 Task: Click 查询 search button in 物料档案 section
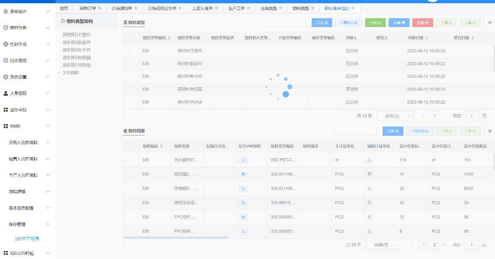(393, 131)
